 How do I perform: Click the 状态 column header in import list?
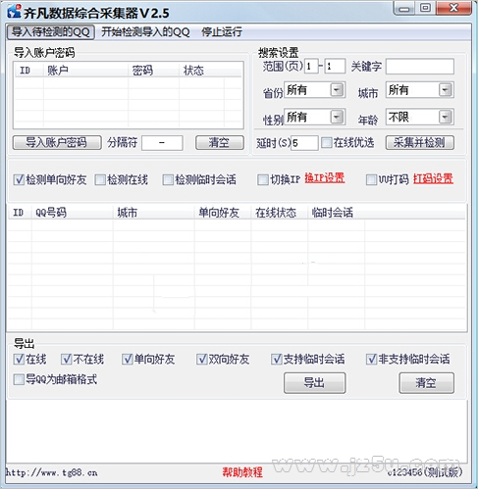pyautogui.click(x=202, y=71)
